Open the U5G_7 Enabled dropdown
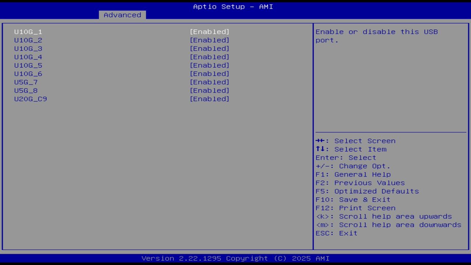471x265 pixels. (209, 82)
